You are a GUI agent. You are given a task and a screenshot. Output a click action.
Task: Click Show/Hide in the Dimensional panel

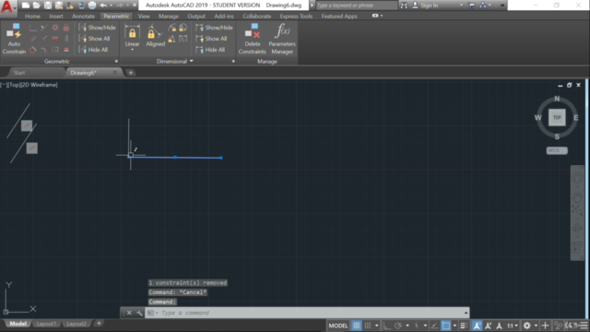[214, 28]
